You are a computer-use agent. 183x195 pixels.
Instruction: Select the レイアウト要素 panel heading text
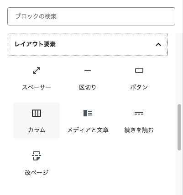coord(35,44)
